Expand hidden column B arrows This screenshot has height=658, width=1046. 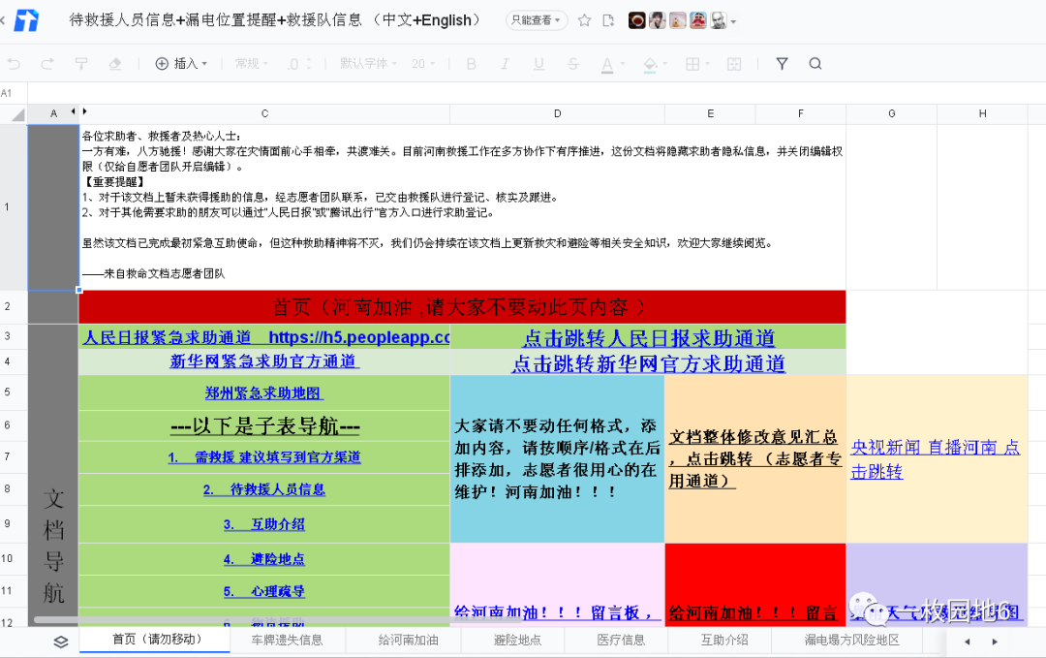click(78, 112)
